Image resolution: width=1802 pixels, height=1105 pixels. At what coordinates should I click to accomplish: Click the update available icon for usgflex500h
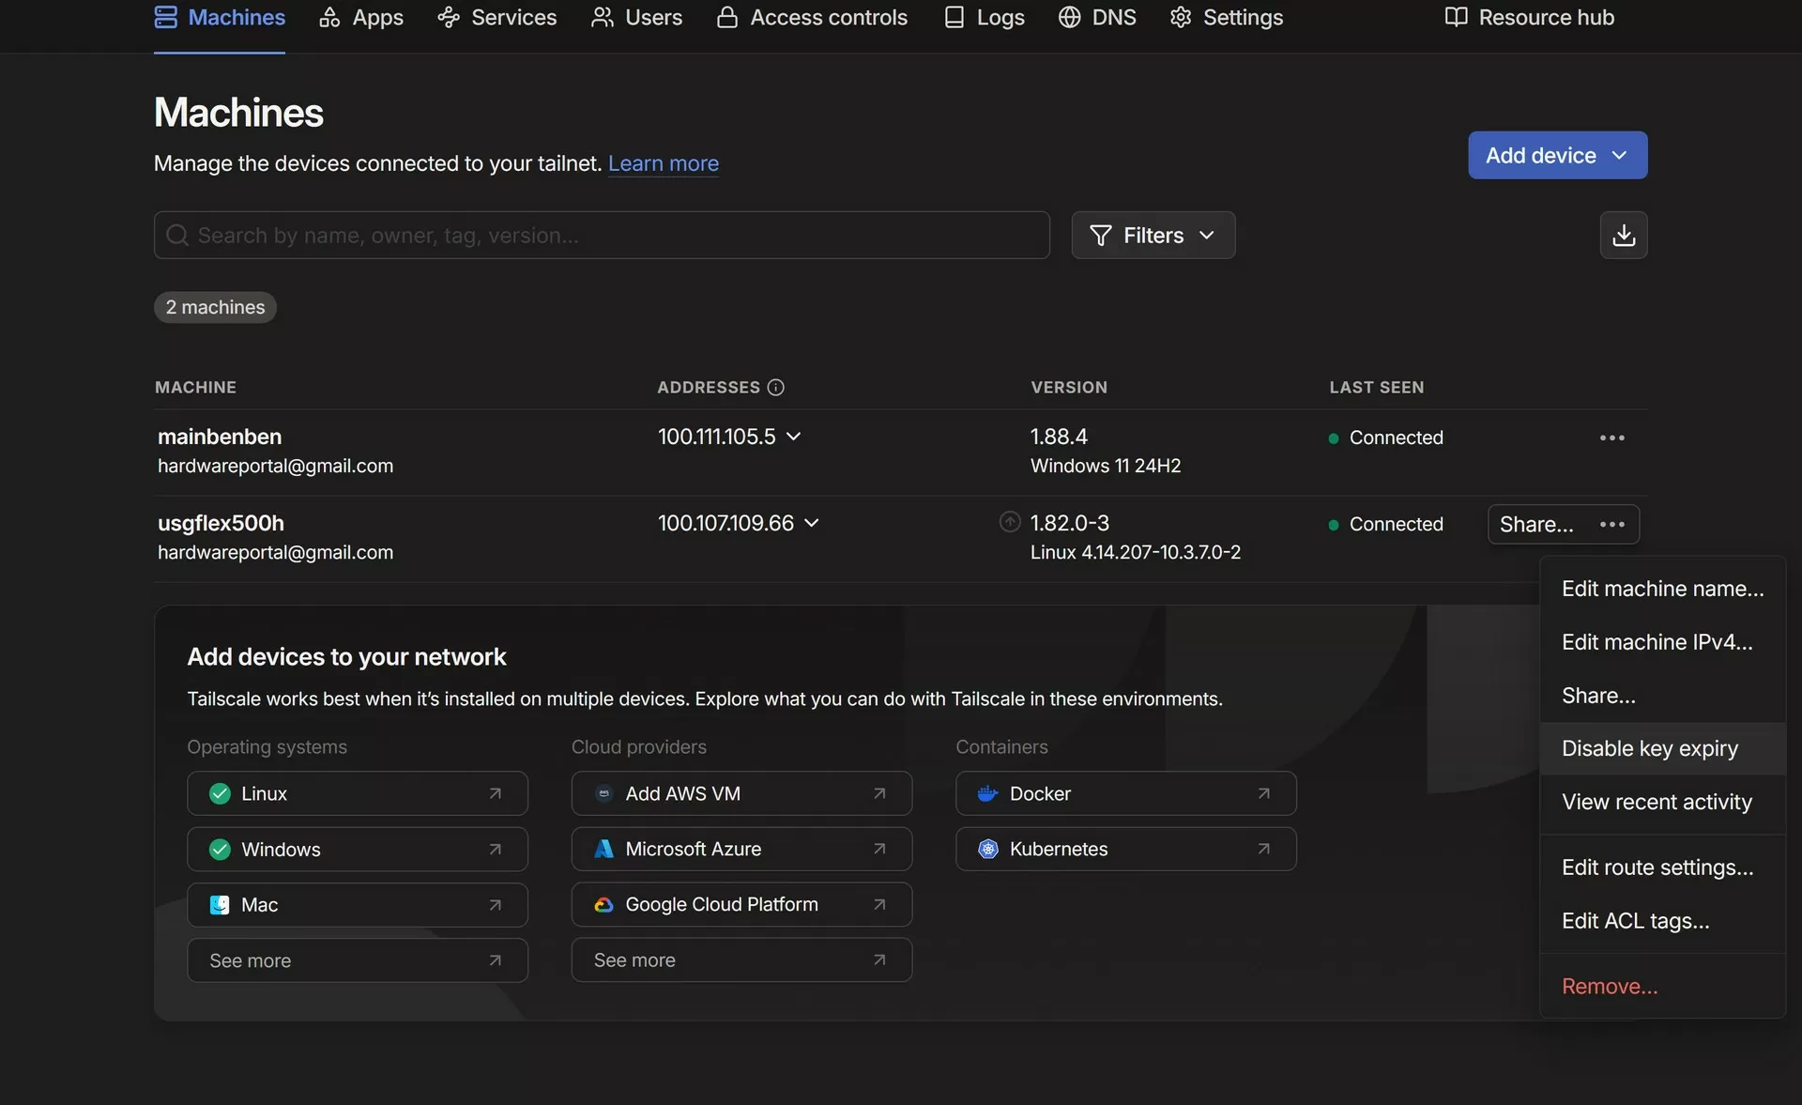click(x=1010, y=522)
